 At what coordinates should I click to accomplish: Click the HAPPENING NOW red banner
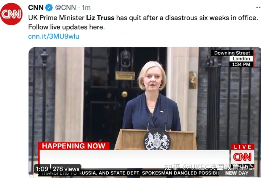click(x=74, y=146)
